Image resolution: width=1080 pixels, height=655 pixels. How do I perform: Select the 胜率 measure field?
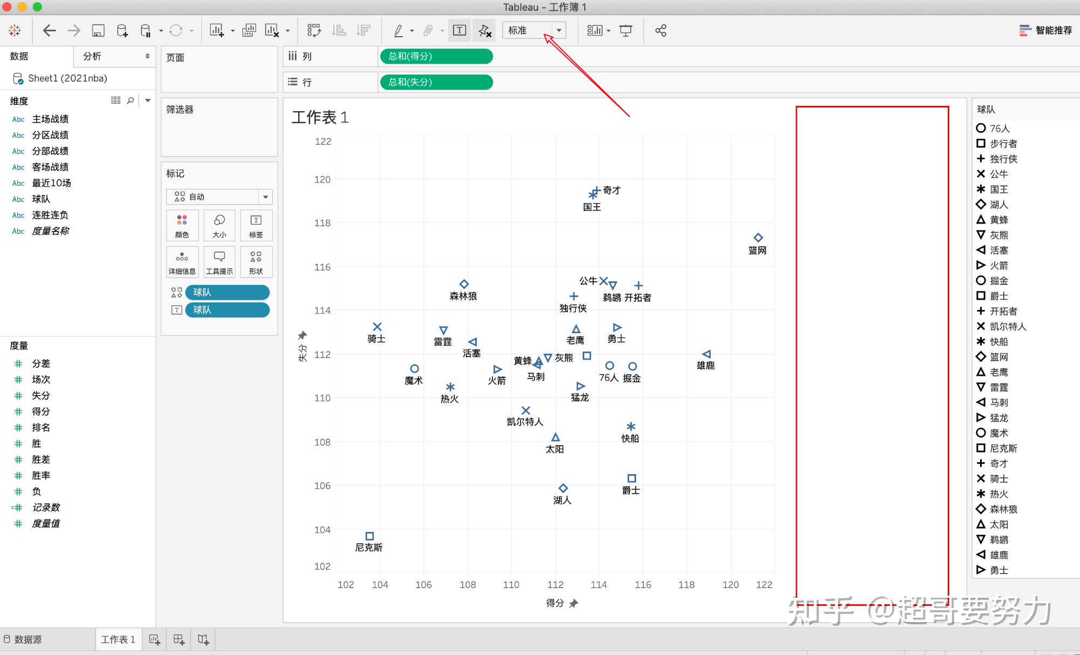(x=41, y=475)
